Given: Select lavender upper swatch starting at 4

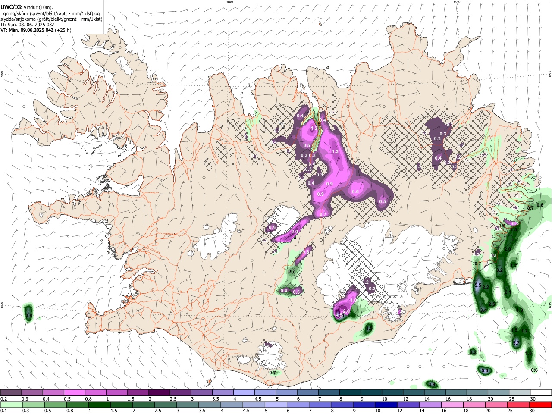Looking at the screenshot, I should 244,393.
